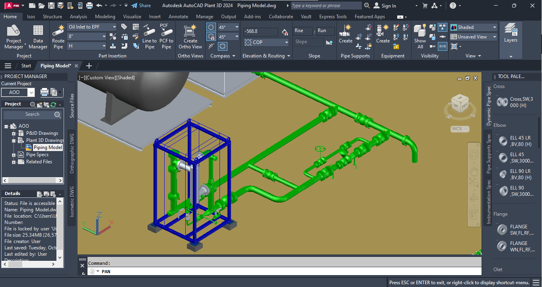Screen dimensions: 542x287
Task: Switch to the Orthographic DWG side tab
Action: coord(72,153)
